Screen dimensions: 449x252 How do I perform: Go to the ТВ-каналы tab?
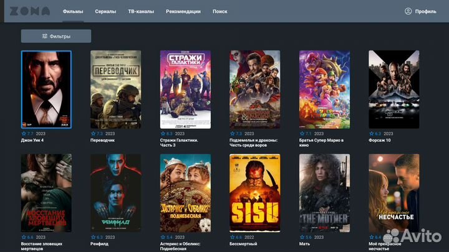[x=141, y=11]
